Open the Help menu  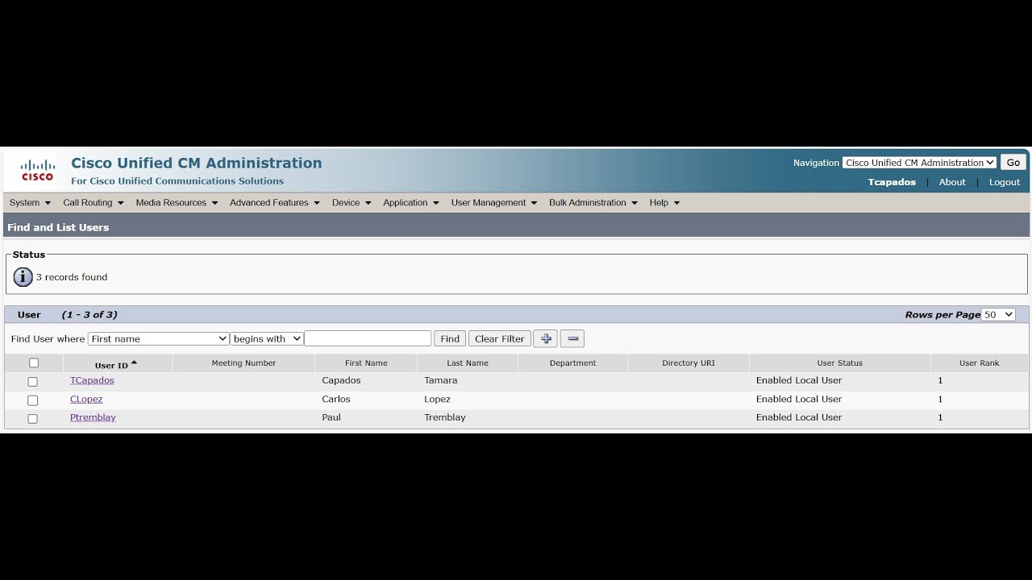coord(665,203)
